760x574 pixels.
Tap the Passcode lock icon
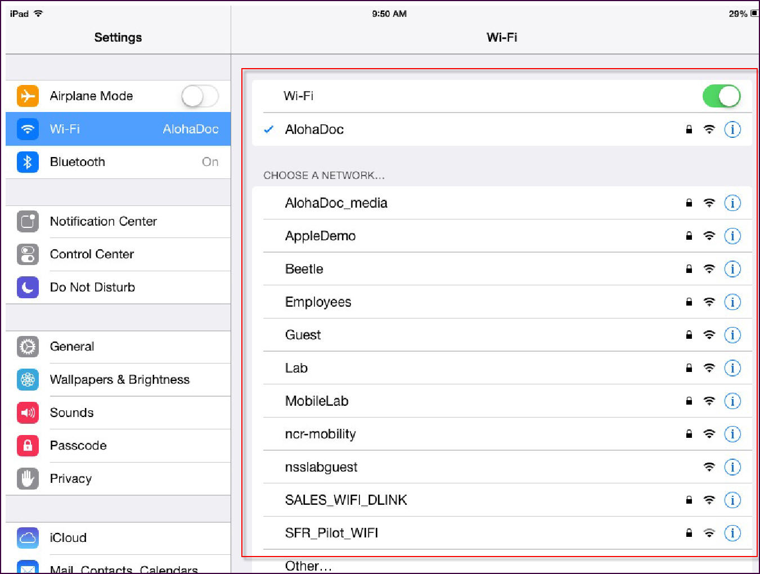[x=28, y=446]
